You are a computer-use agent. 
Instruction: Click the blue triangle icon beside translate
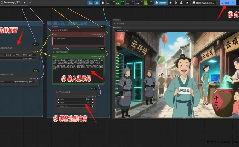tap(97, 3)
